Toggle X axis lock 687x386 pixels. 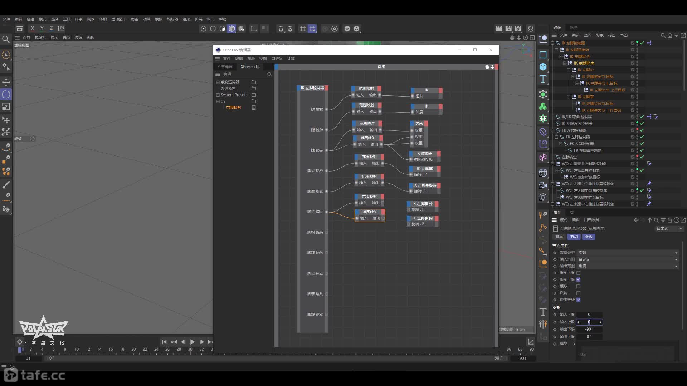click(33, 29)
